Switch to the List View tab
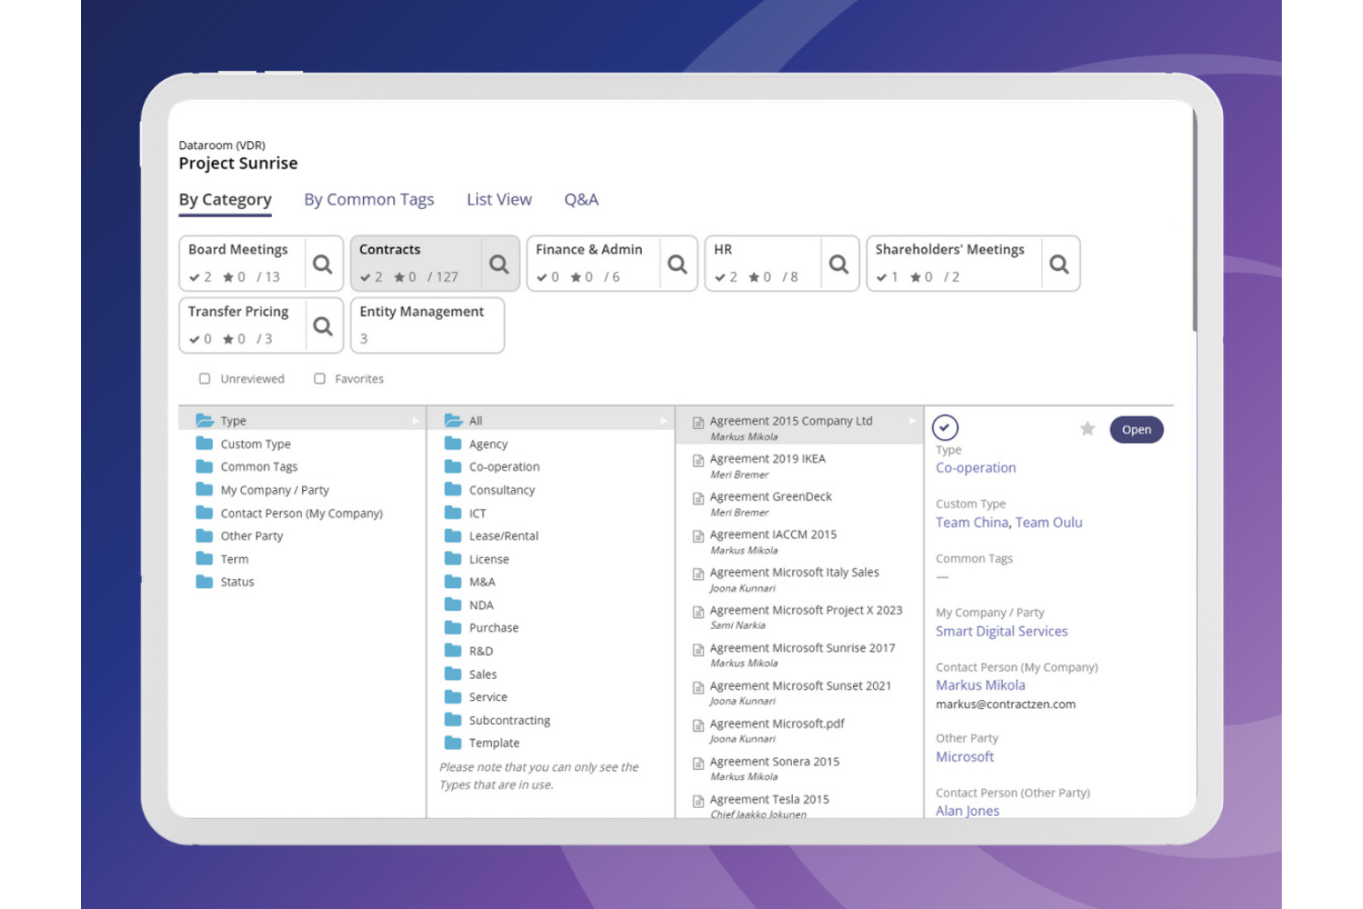Image resolution: width=1363 pixels, height=909 pixels. point(499,199)
